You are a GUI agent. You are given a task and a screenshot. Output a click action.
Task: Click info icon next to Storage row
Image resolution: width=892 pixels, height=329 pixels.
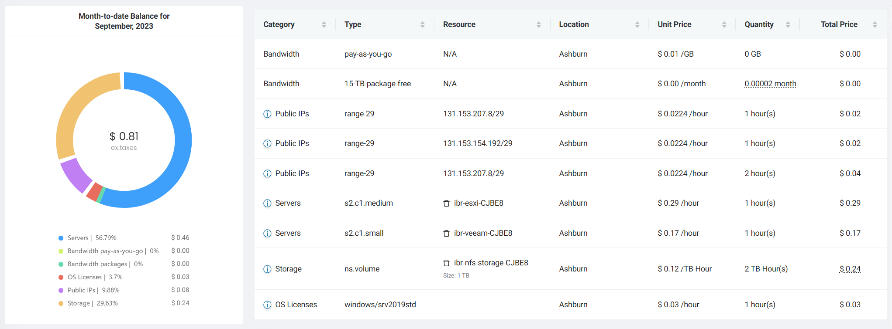pyautogui.click(x=267, y=269)
